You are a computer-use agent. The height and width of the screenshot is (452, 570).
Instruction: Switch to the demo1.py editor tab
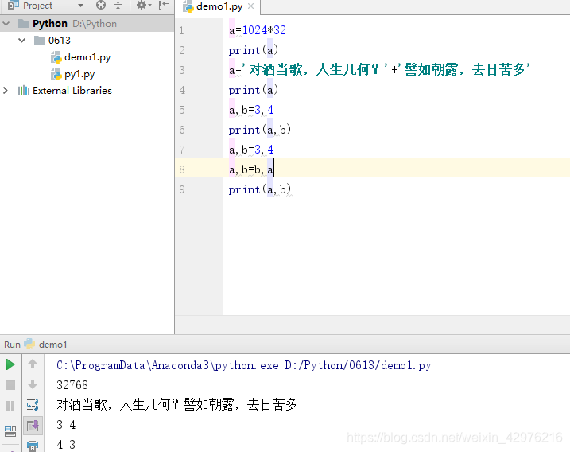click(x=219, y=6)
